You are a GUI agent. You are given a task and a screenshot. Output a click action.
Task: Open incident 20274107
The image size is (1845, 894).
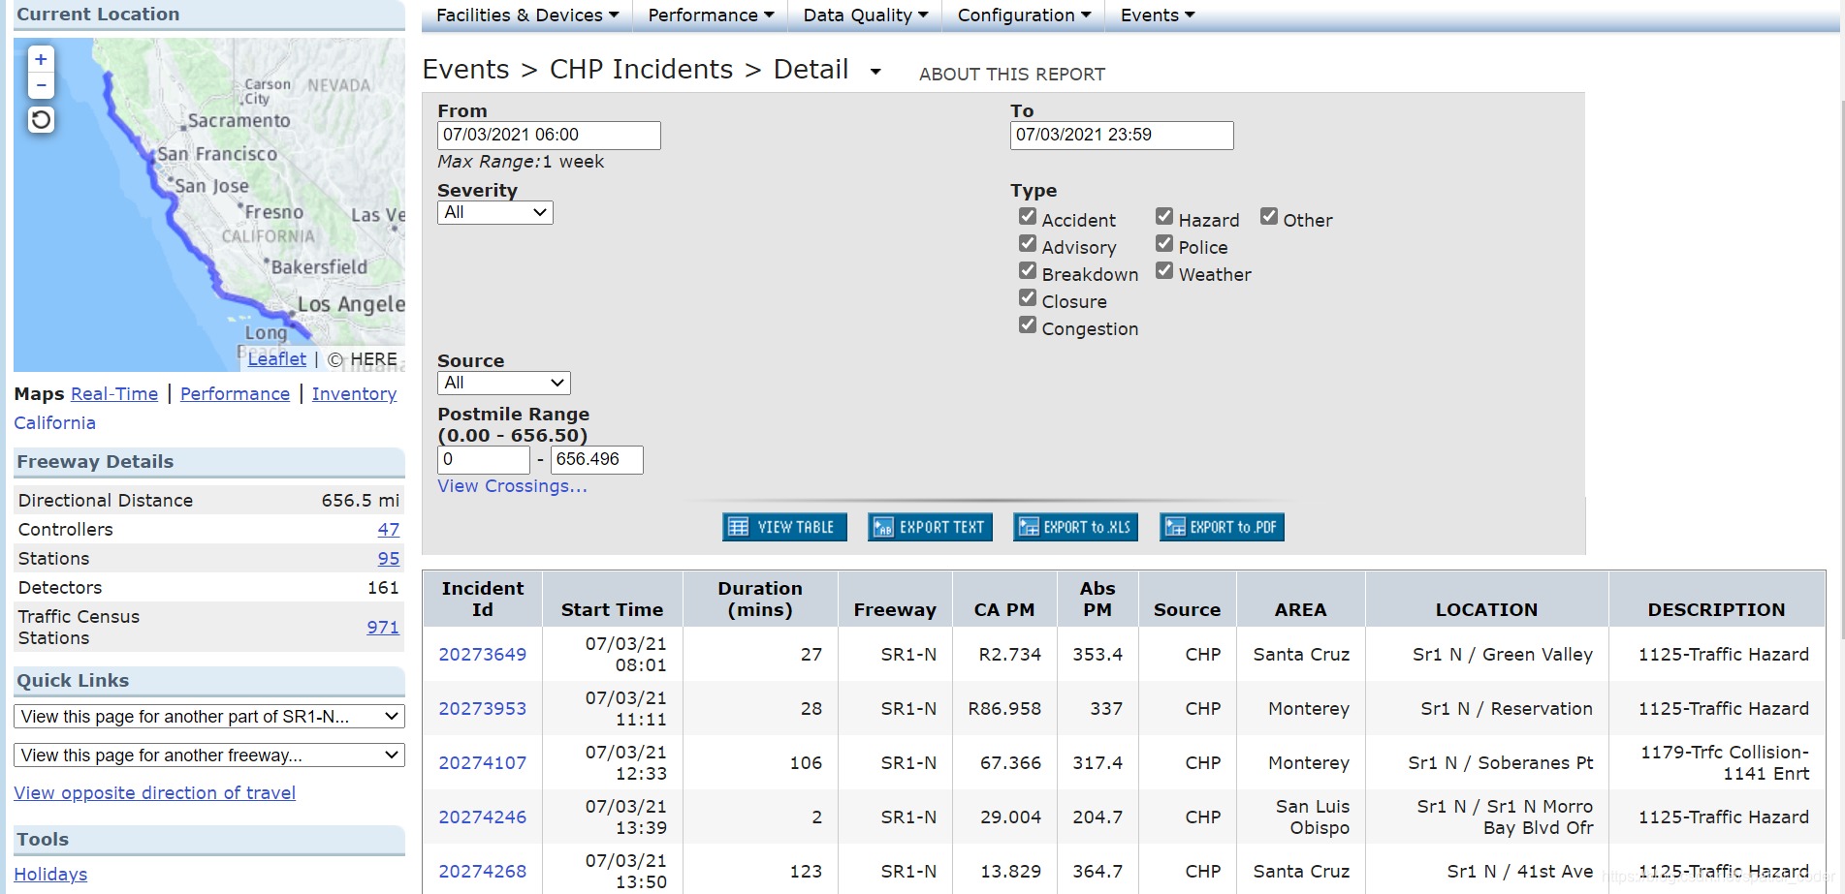click(x=482, y=763)
